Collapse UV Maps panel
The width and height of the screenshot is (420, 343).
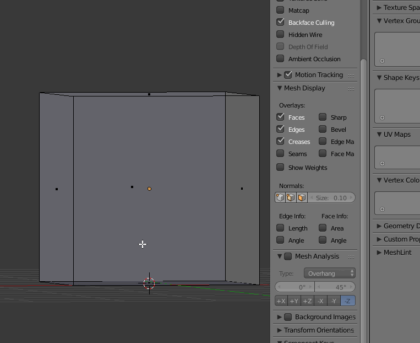click(x=379, y=134)
